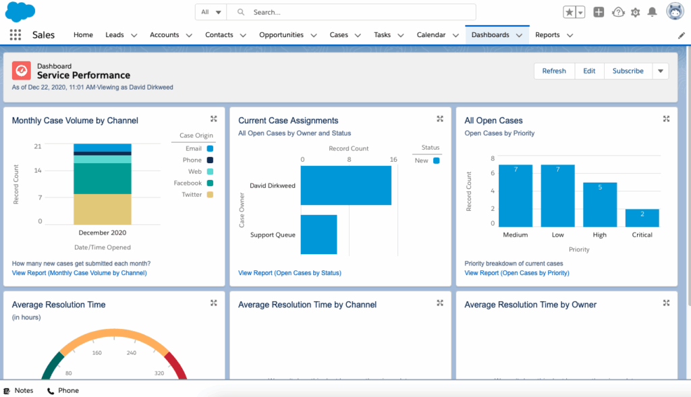Expand the All Open Cases chart

pos(666,119)
